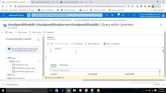Viewport: 166px width, 93px height.
Task: Open the Azure notifications bell
Action: [118, 15]
